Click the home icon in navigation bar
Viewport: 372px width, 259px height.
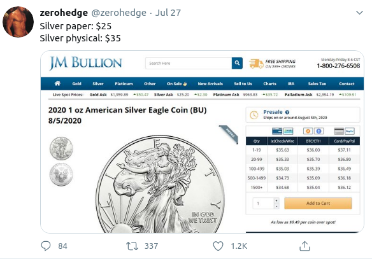(x=57, y=83)
